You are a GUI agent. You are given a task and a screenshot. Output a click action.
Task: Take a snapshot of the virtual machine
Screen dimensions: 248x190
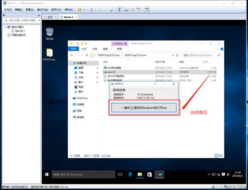tap(100, 10)
